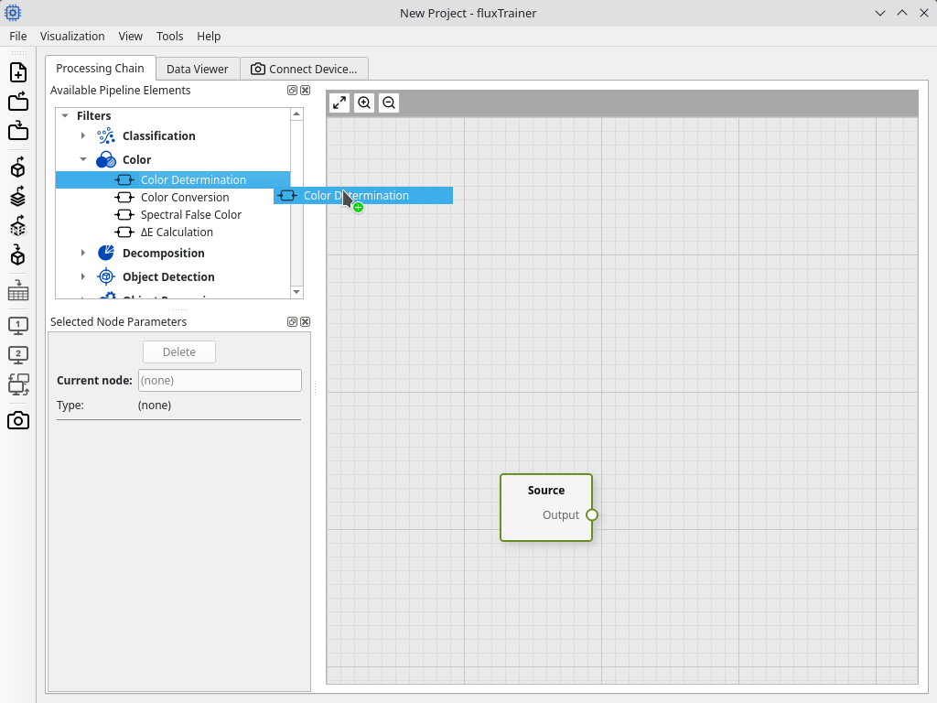Screen dimensions: 937x703
Task: Zoom out on the canvas
Action: coord(389,103)
